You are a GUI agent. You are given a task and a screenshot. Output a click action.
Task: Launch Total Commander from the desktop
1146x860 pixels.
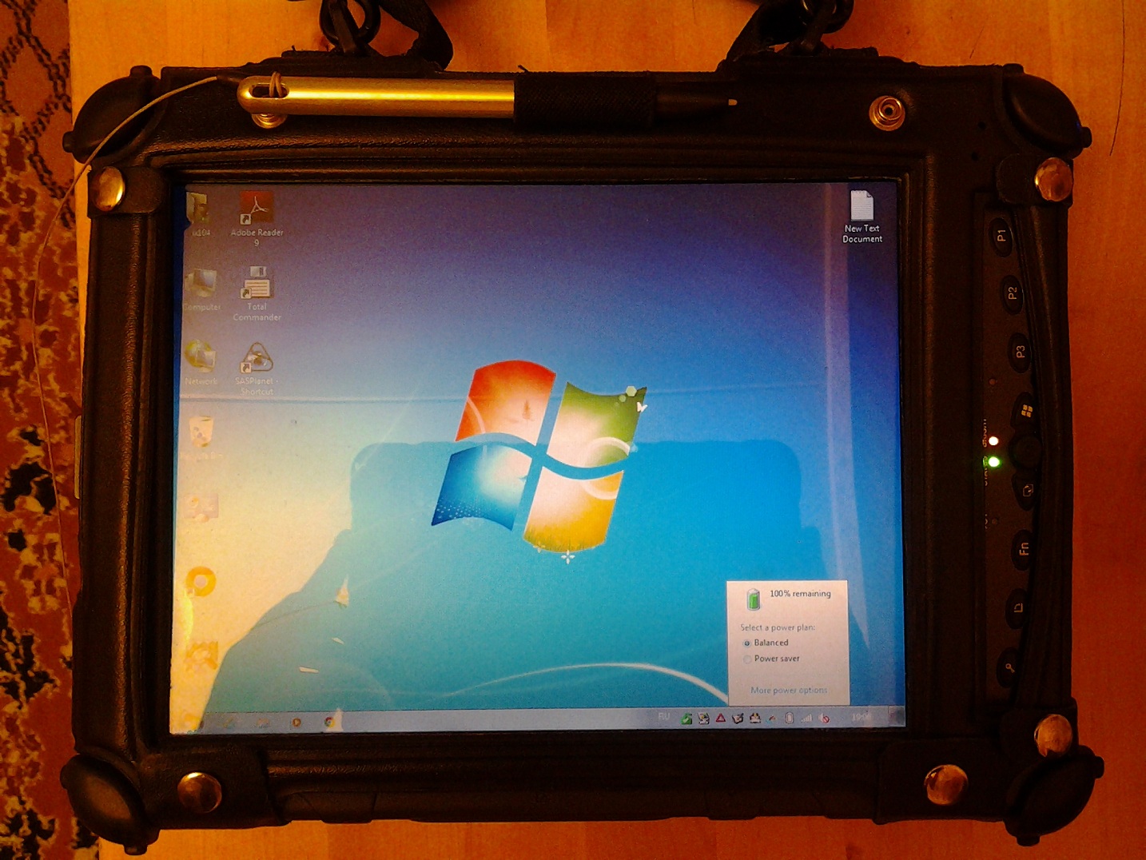[257, 293]
